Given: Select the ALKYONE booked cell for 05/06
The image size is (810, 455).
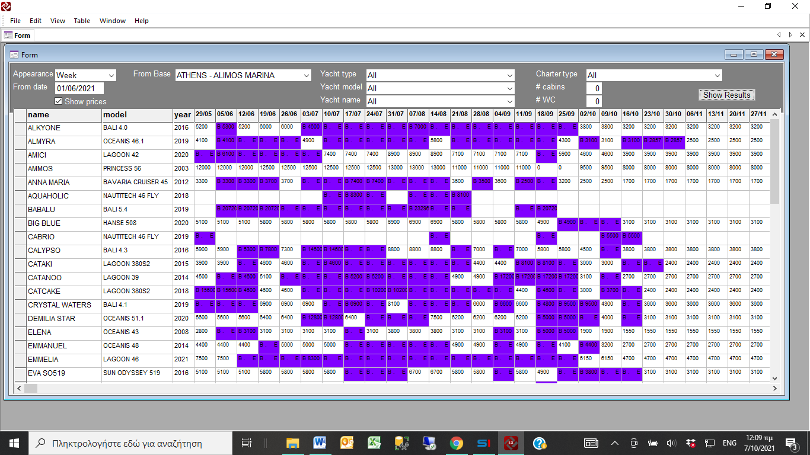Looking at the screenshot, I should coord(226,127).
